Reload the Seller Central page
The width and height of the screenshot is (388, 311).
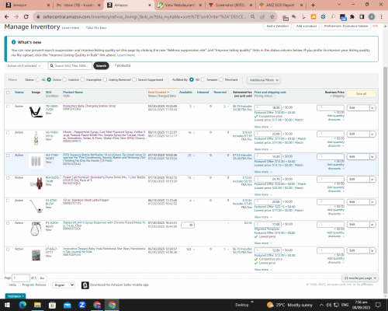[26, 16]
